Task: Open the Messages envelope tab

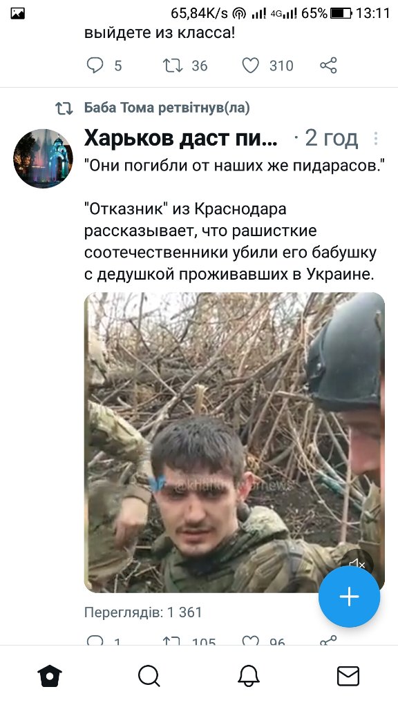Action: 348,676
